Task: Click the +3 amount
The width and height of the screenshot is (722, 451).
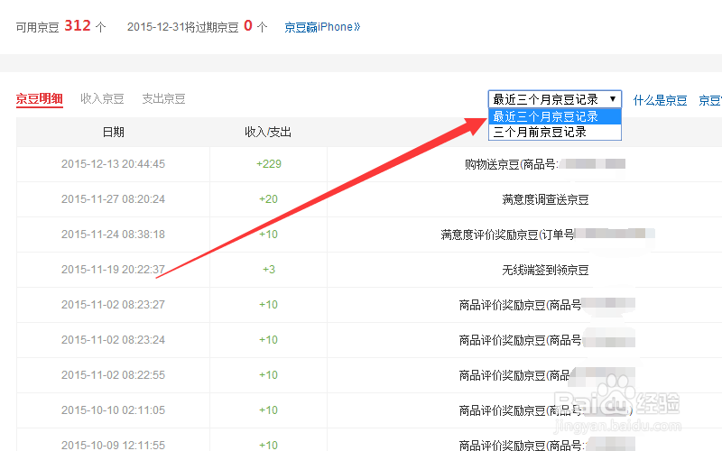Action: 268,270
